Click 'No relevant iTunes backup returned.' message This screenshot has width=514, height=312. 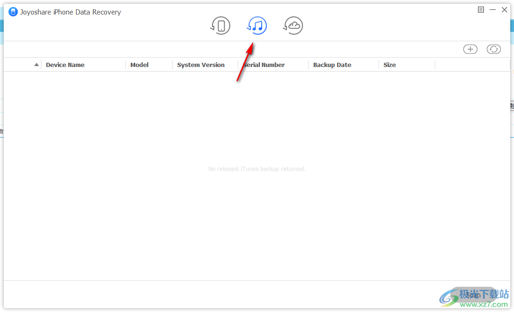coord(257,169)
